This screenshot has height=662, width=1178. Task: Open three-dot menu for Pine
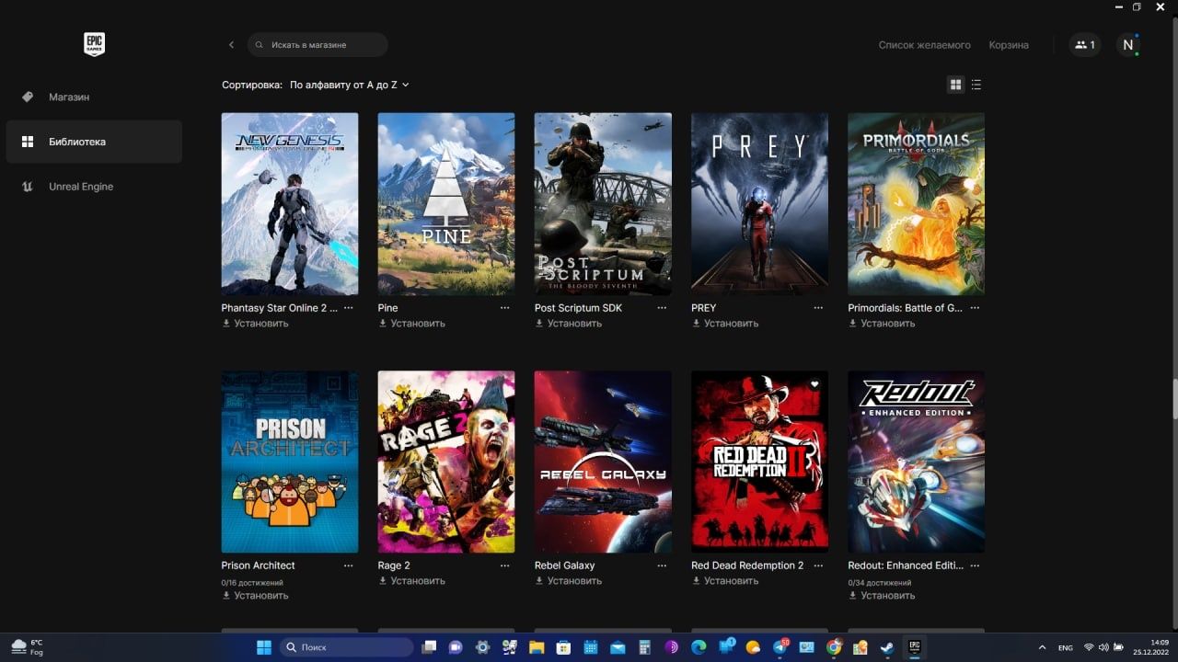pos(504,308)
